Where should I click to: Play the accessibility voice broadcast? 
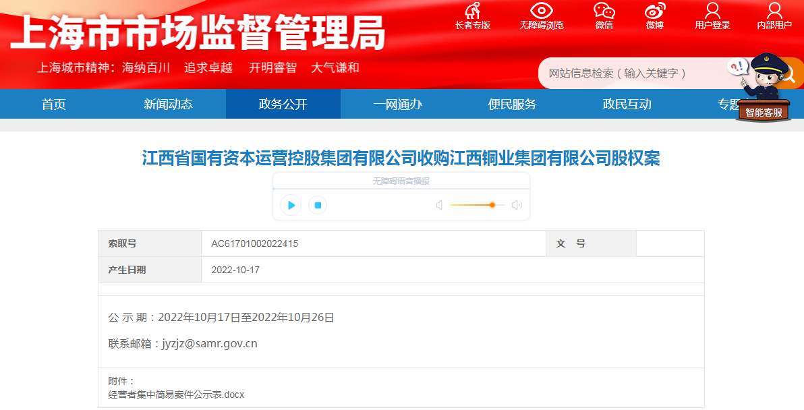[x=291, y=205]
